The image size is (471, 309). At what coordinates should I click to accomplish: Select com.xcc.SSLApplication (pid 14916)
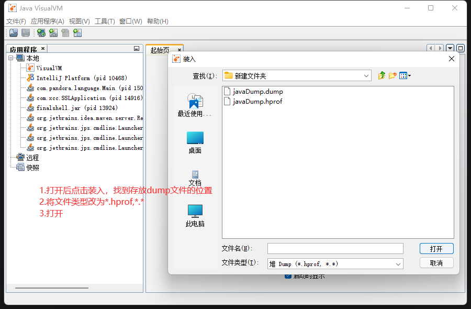pyautogui.click(x=89, y=98)
